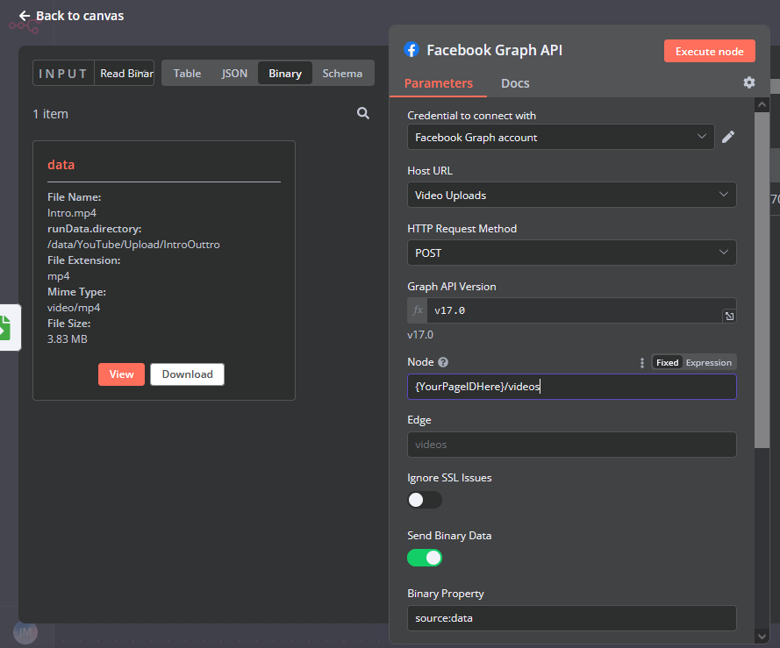Click the Back to canvas arrow

[25, 16]
